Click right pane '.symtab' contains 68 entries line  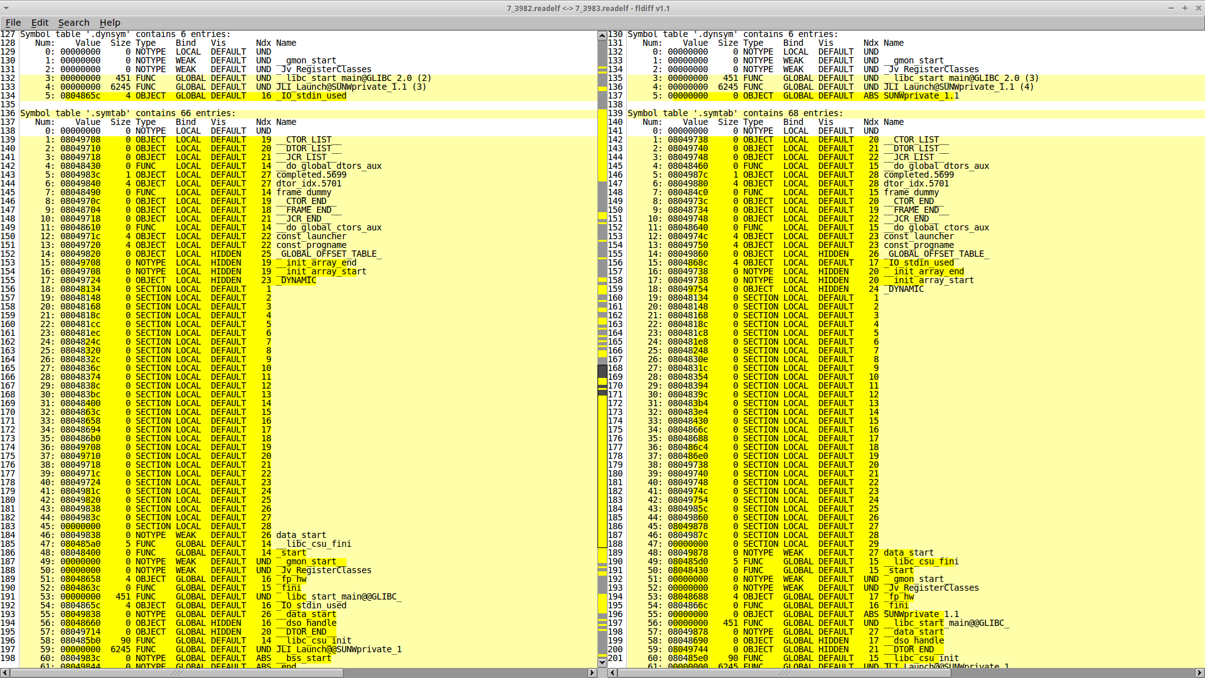tap(734, 114)
